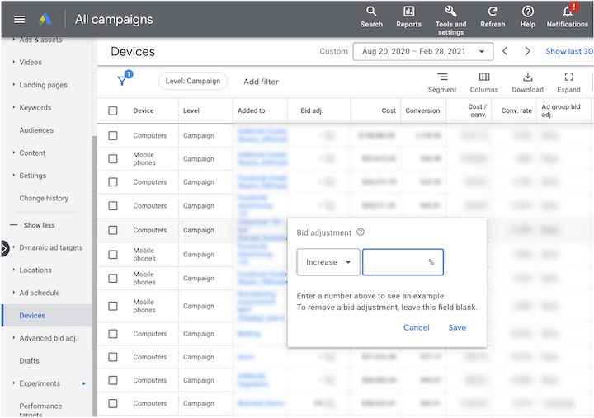This screenshot has height=418, width=594.
Task: Check the first Computers row checkbox
Action: coord(113,136)
